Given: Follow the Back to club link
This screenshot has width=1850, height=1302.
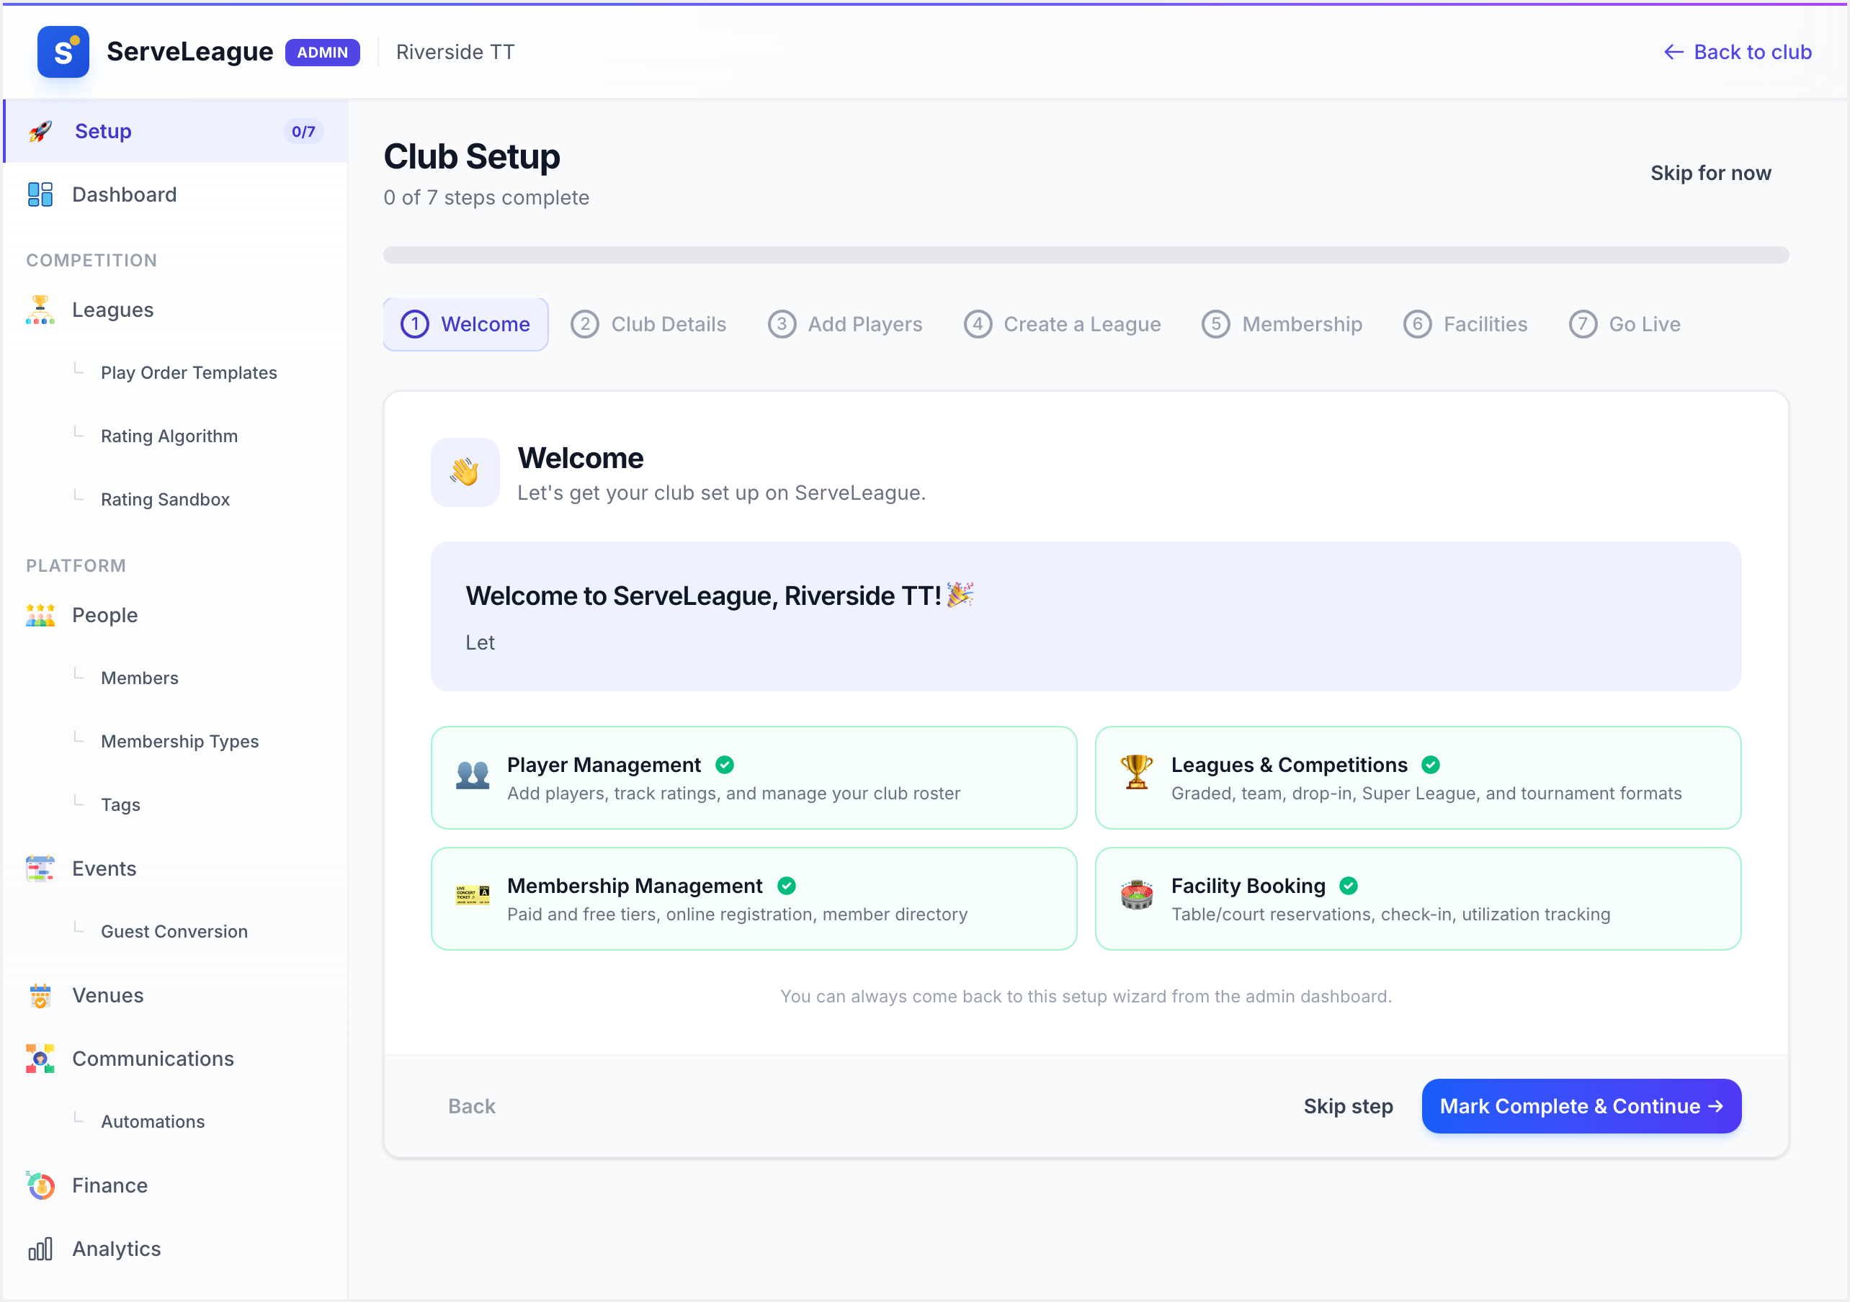Looking at the screenshot, I should pos(1737,53).
